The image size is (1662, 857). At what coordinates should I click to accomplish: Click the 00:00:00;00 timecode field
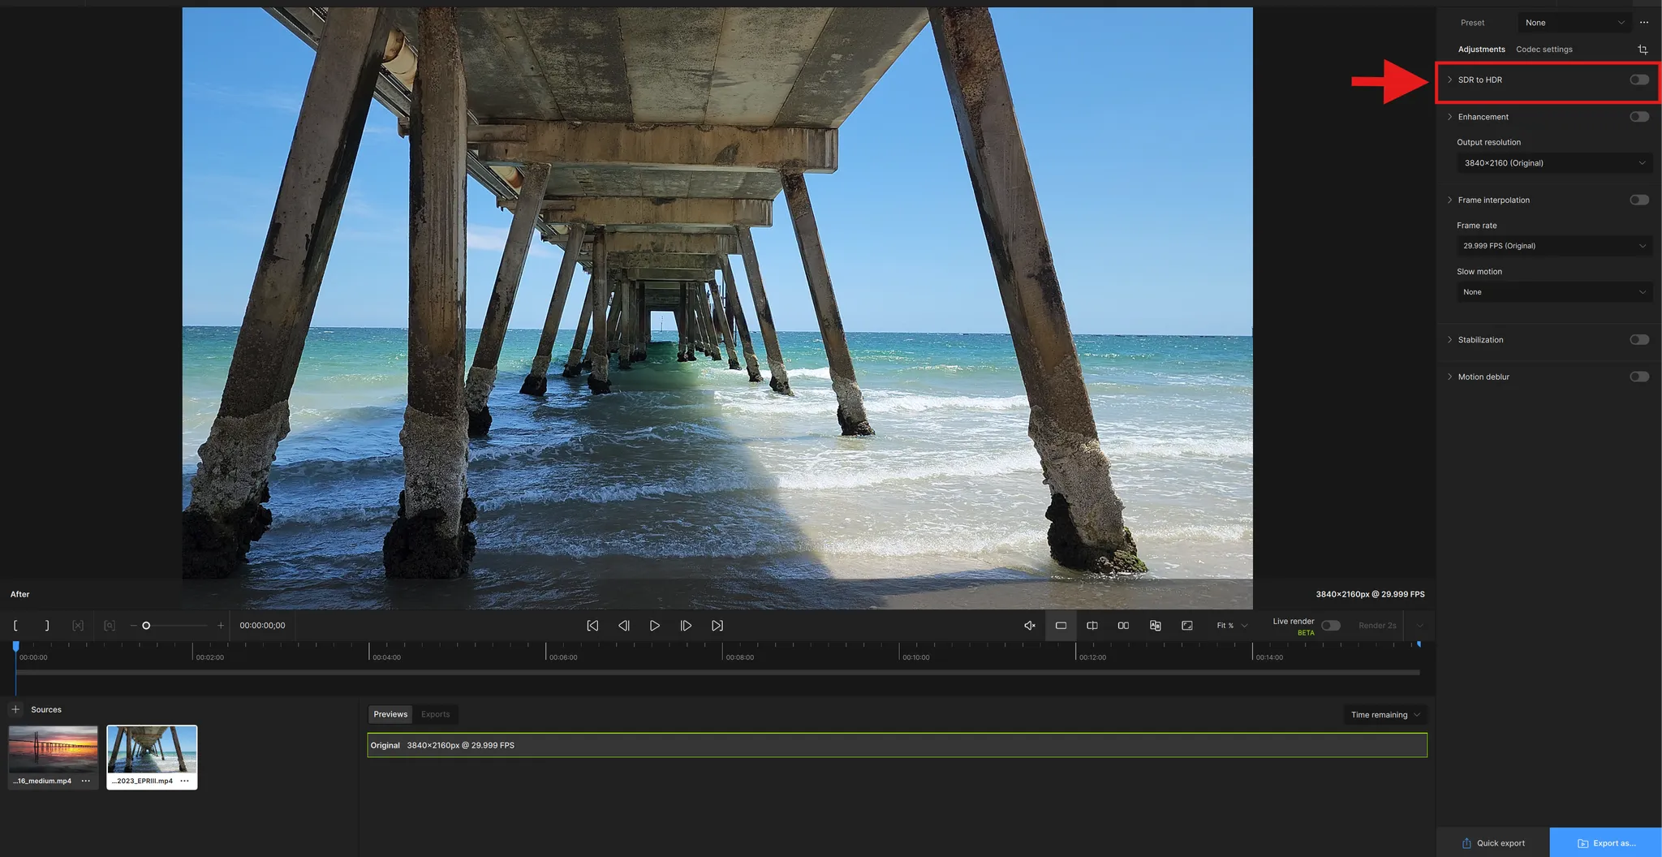point(262,626)
